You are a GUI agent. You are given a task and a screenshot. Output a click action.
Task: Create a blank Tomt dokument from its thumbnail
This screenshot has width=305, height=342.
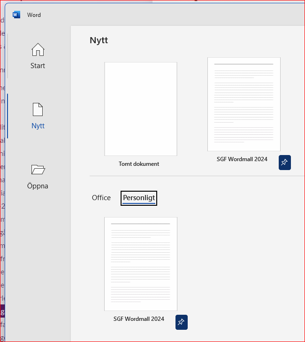[x=141, y=109]
